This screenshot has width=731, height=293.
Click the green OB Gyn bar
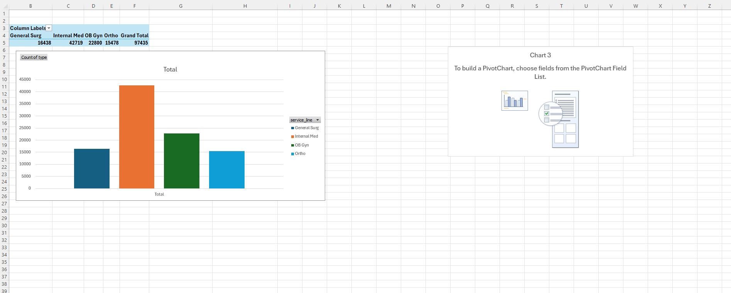tap(182, 161)
